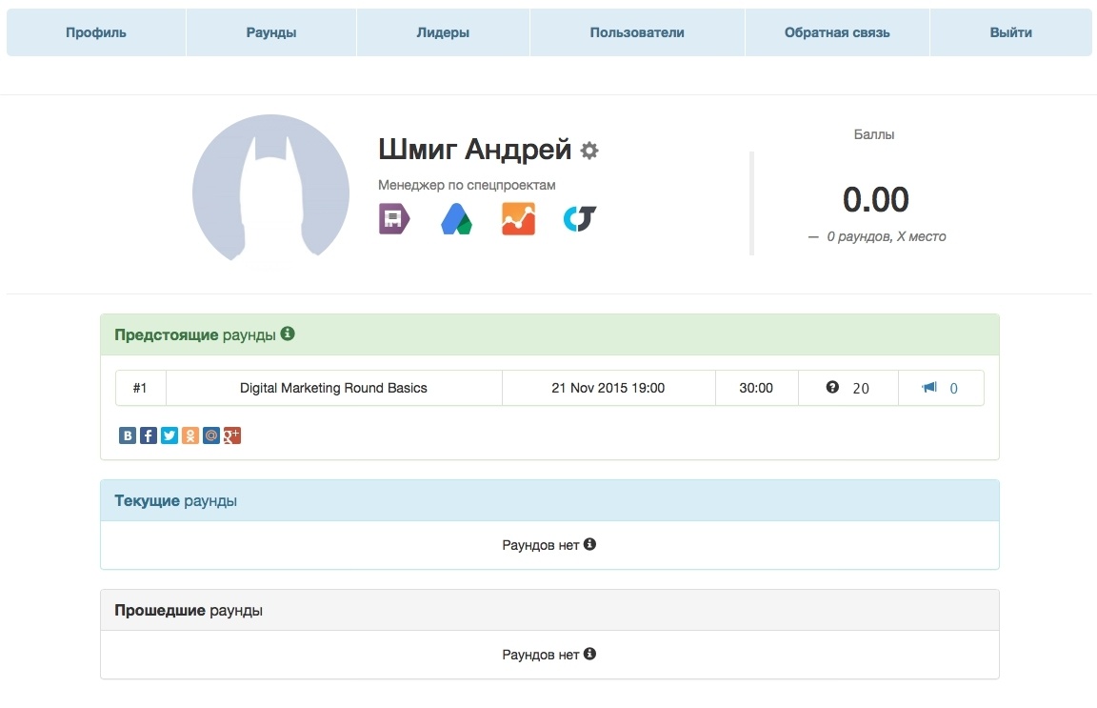Click the profile avatar picture
Image resolution: width=1097 pixels, height=708 pixels.
(270, 191)
